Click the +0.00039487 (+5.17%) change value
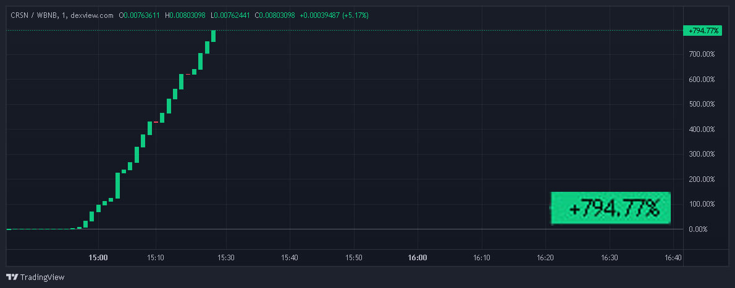The width and height of the screenshot is (735, 288). 334,15
